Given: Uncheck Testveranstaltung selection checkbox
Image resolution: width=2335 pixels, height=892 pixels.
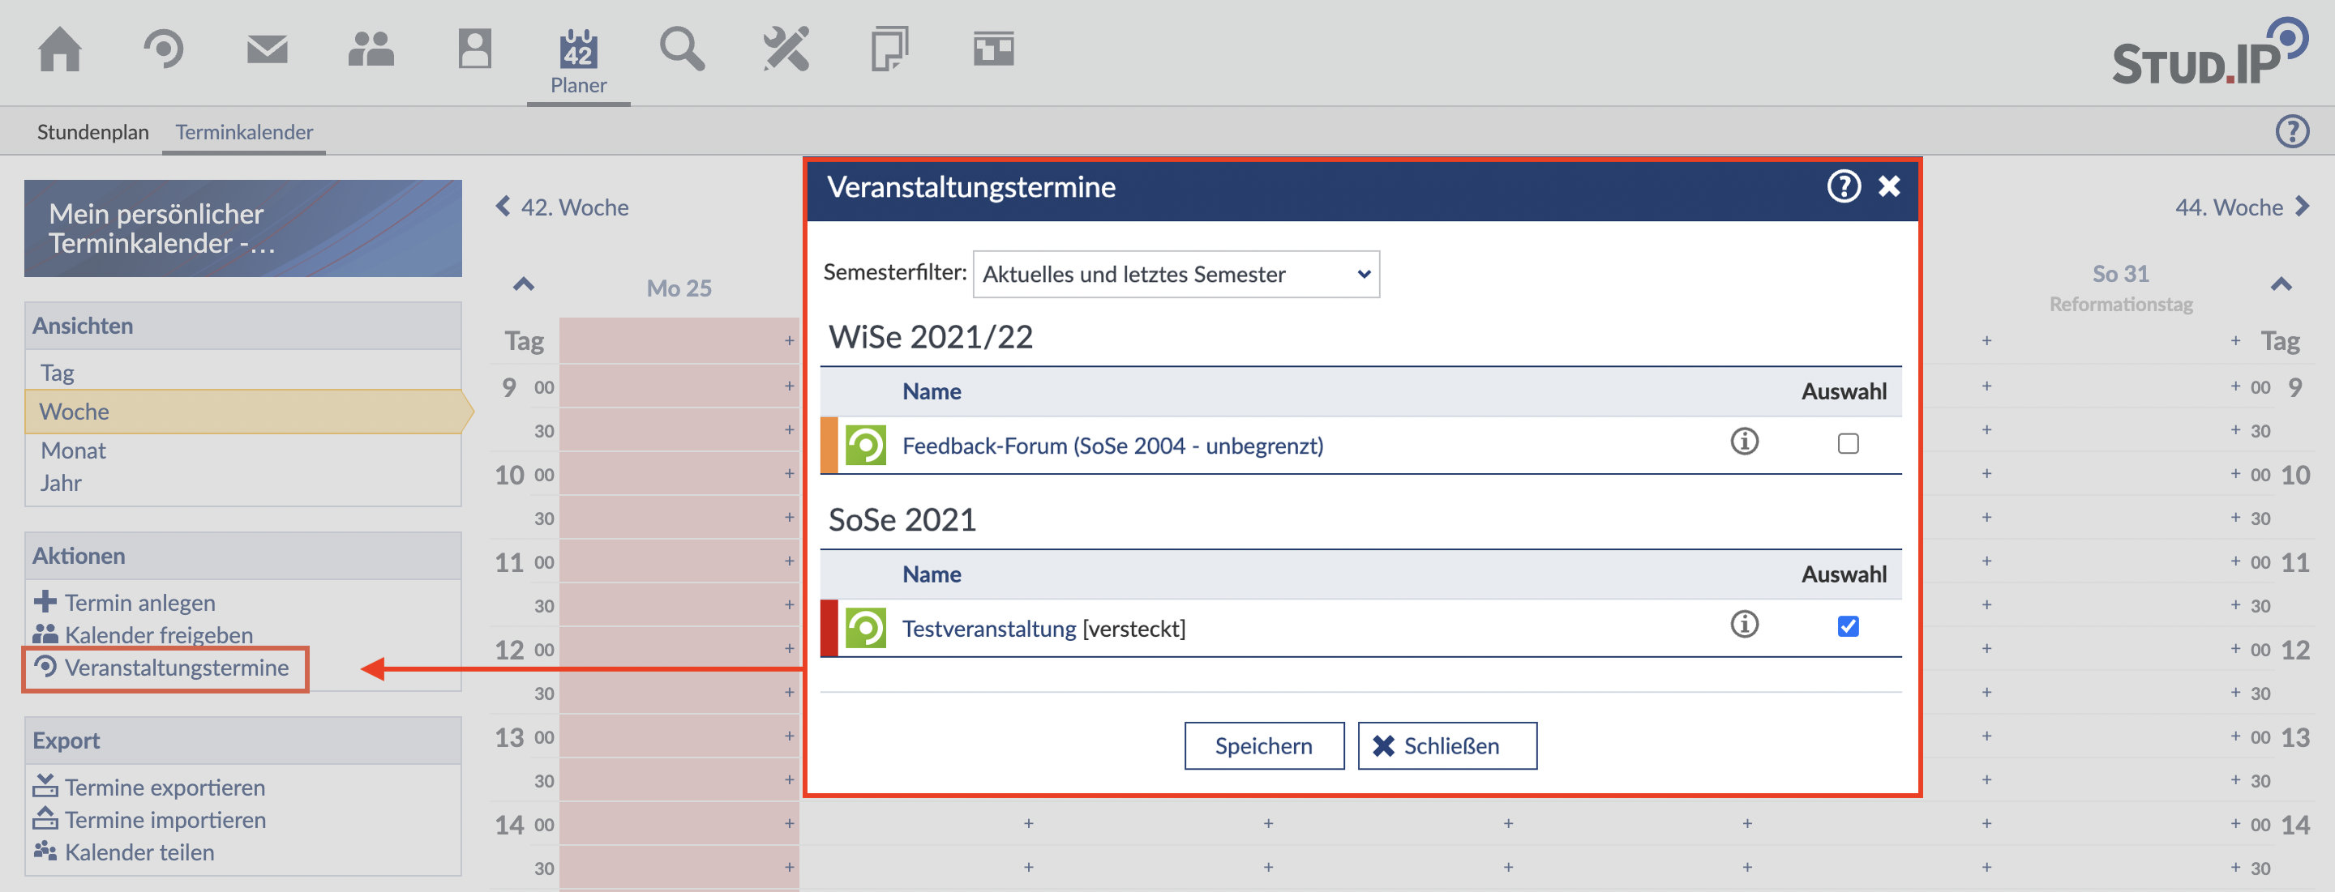Looking at the screenshot, I should [x=1848, y=626].
